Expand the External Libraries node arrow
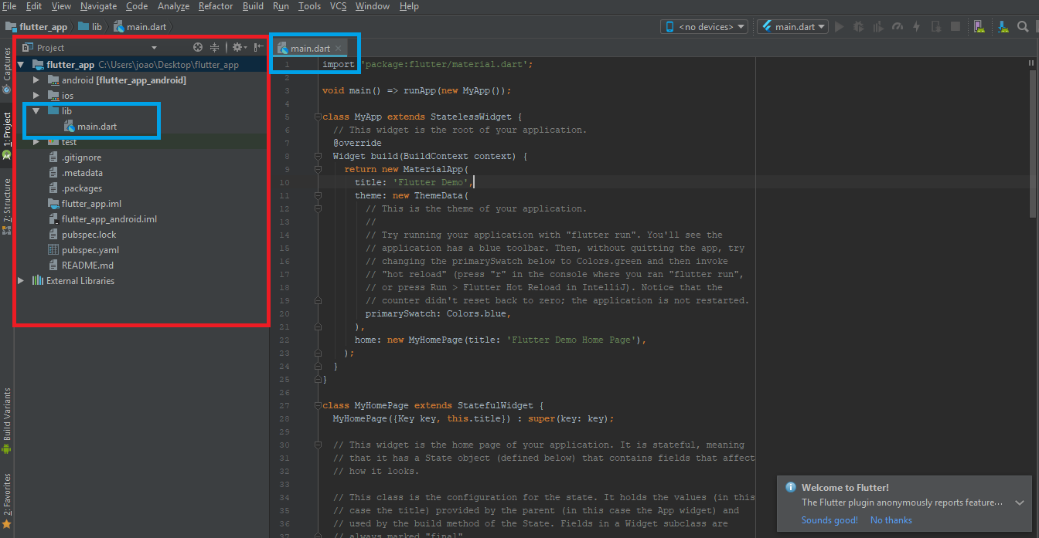1039x538 pixels. pos(21,281)
